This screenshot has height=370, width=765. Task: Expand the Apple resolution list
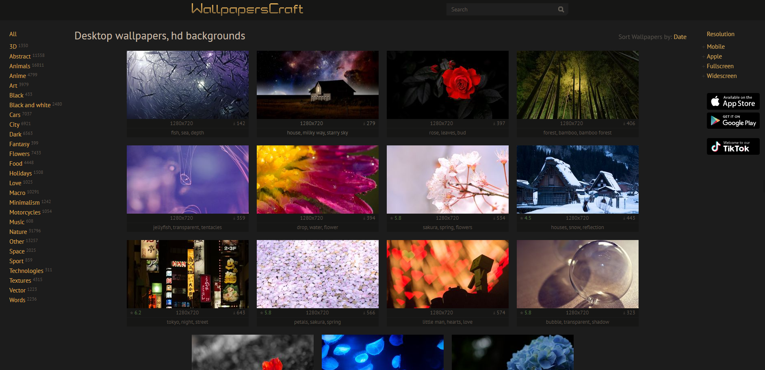tap(714, 56)
